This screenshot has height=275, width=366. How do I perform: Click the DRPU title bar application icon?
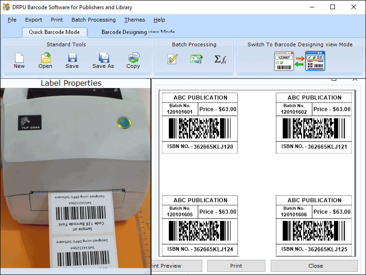[6, 7]
